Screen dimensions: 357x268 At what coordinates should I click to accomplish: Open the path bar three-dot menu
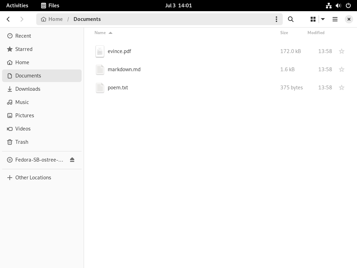[276, 19]
